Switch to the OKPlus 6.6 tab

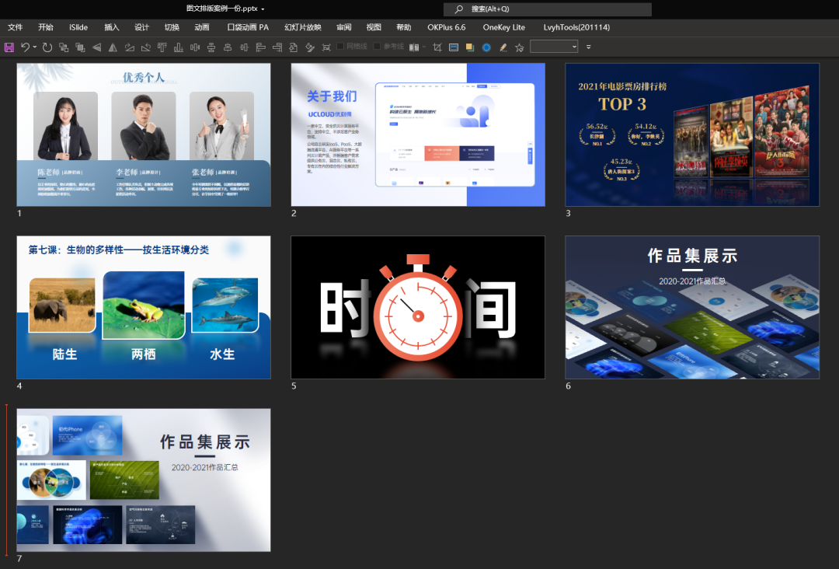click(x=446, y=27)
